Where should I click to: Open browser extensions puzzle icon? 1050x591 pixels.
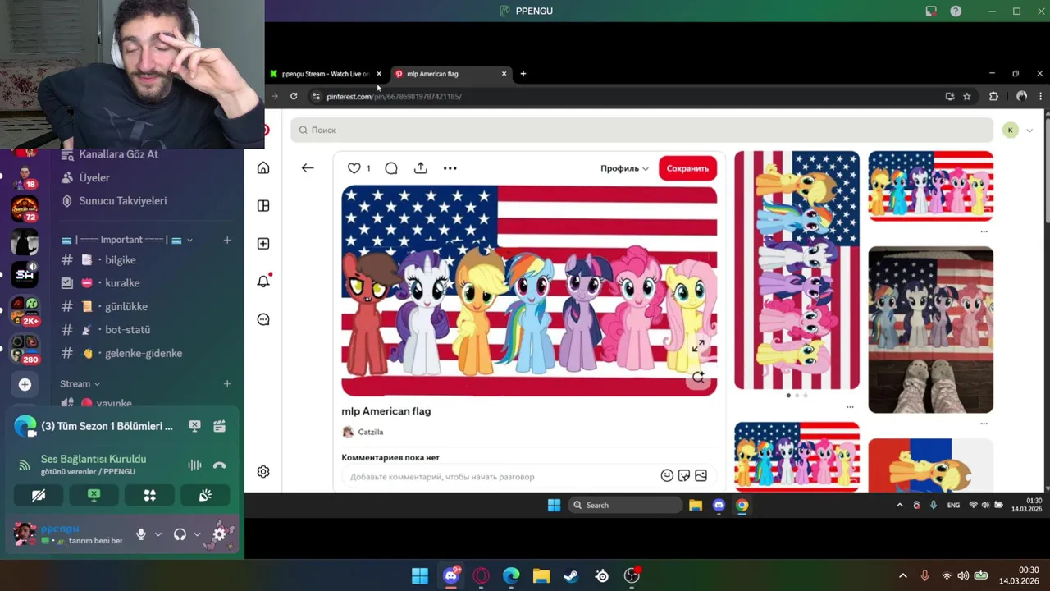(993, 96)
